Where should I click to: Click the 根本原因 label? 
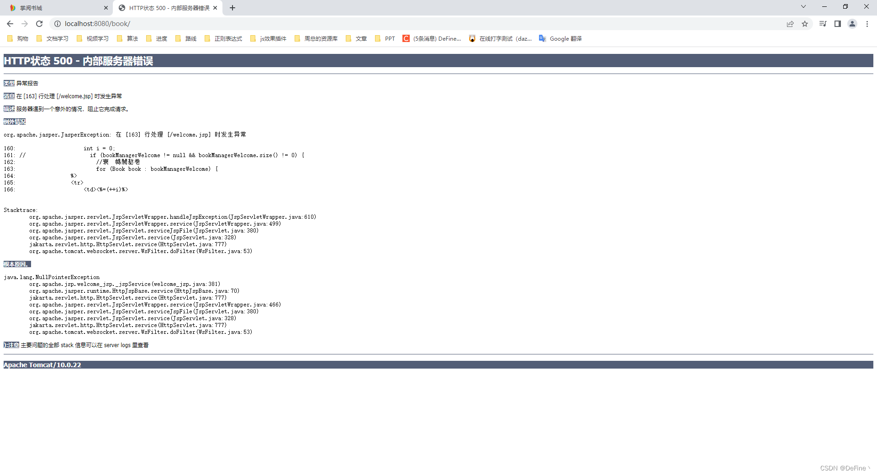tap(17, 264)
